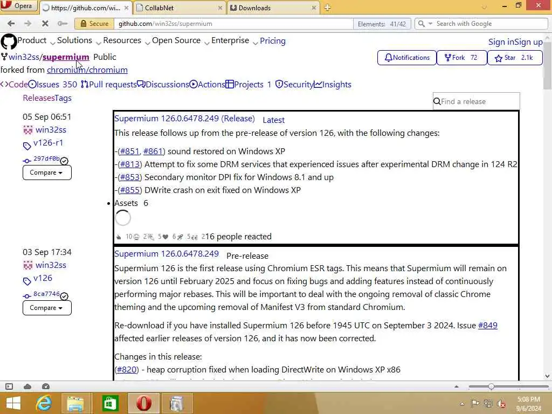Expand the Solutions menu

coord(79,41)
